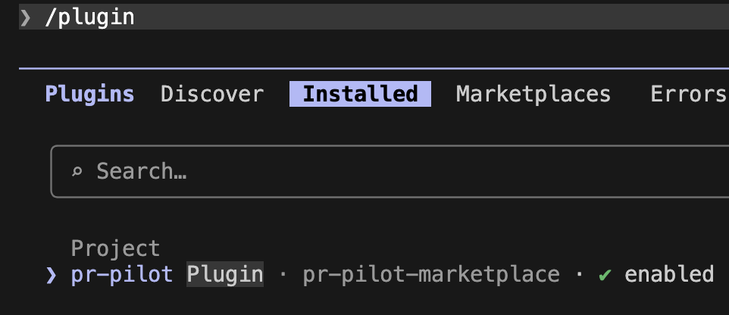Click the green checkmark beside enabled
This screenshot has width=729, height=315.
pyautogui.click(x=605, y=274)
